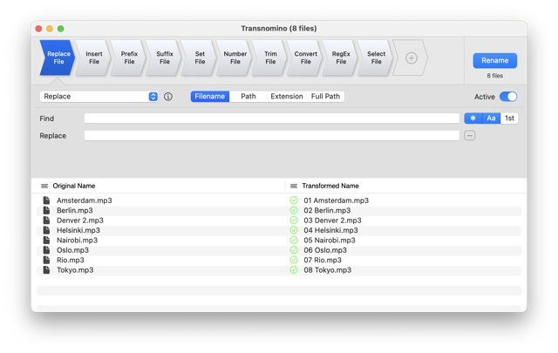Viewport: 558px width, 353px height.
Task: Select the Helsinki.mp3 original name
Action: click(78, 230)
